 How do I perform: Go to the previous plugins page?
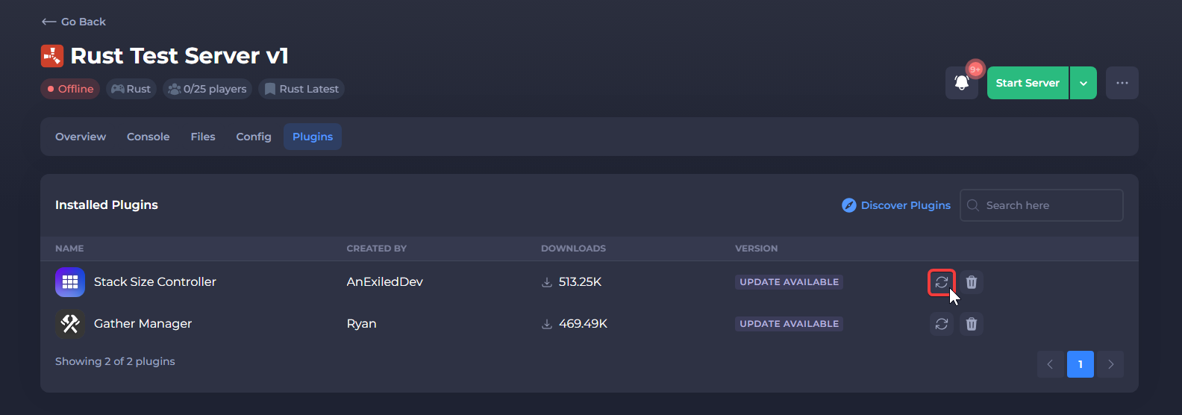[x=1050, y=364]
